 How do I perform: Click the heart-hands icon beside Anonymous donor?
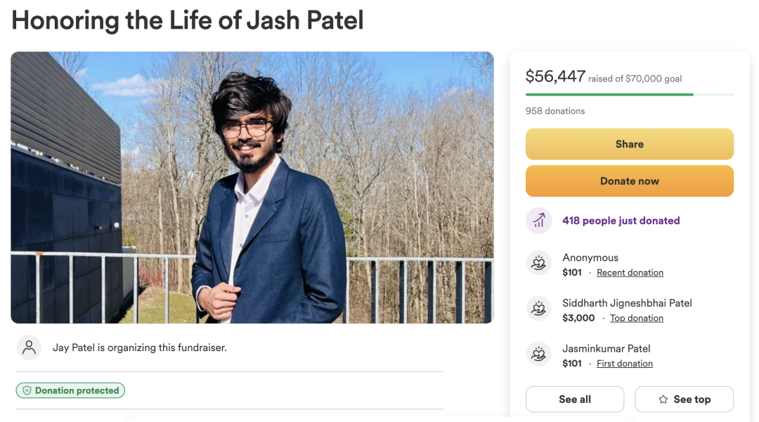coord(539,263)
